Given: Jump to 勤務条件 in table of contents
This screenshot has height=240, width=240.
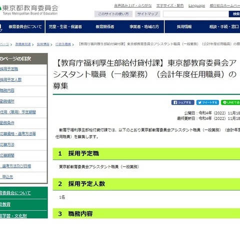Looking at the screenshot, I should 7,123.
